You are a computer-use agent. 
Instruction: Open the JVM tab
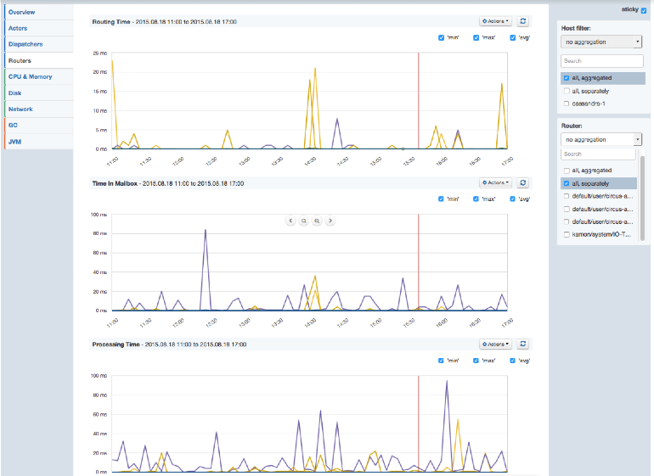click(39, 142)
